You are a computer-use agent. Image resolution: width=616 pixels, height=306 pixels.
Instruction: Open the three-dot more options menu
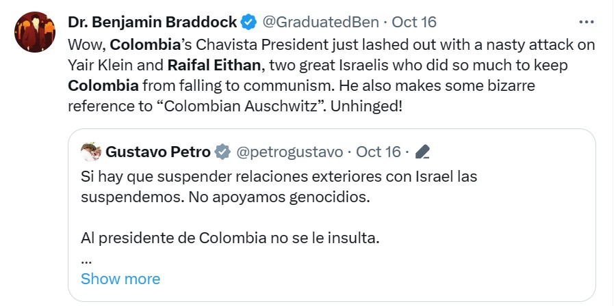587,22
